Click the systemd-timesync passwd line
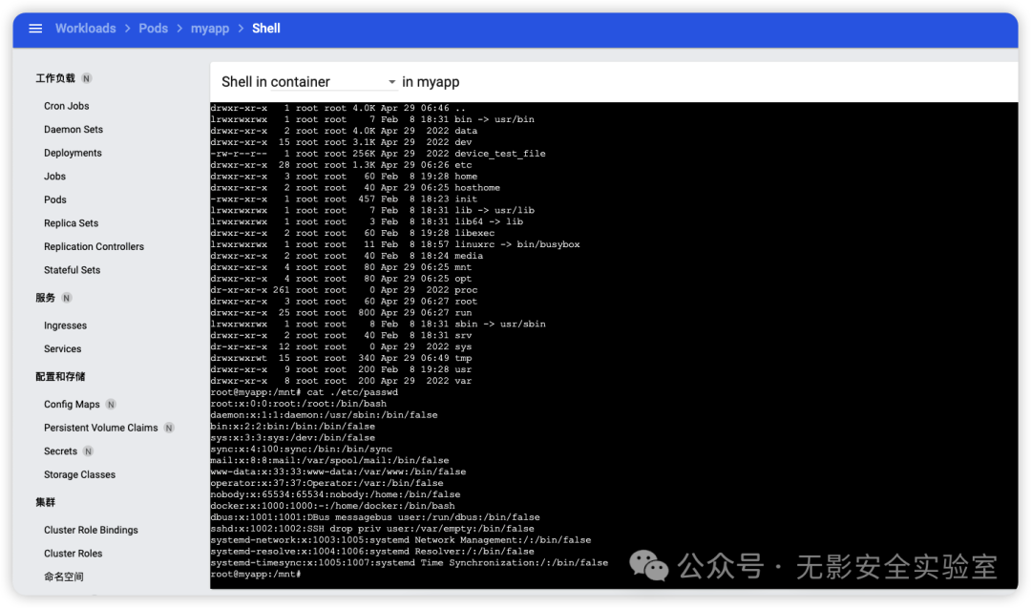 (409, 562)
